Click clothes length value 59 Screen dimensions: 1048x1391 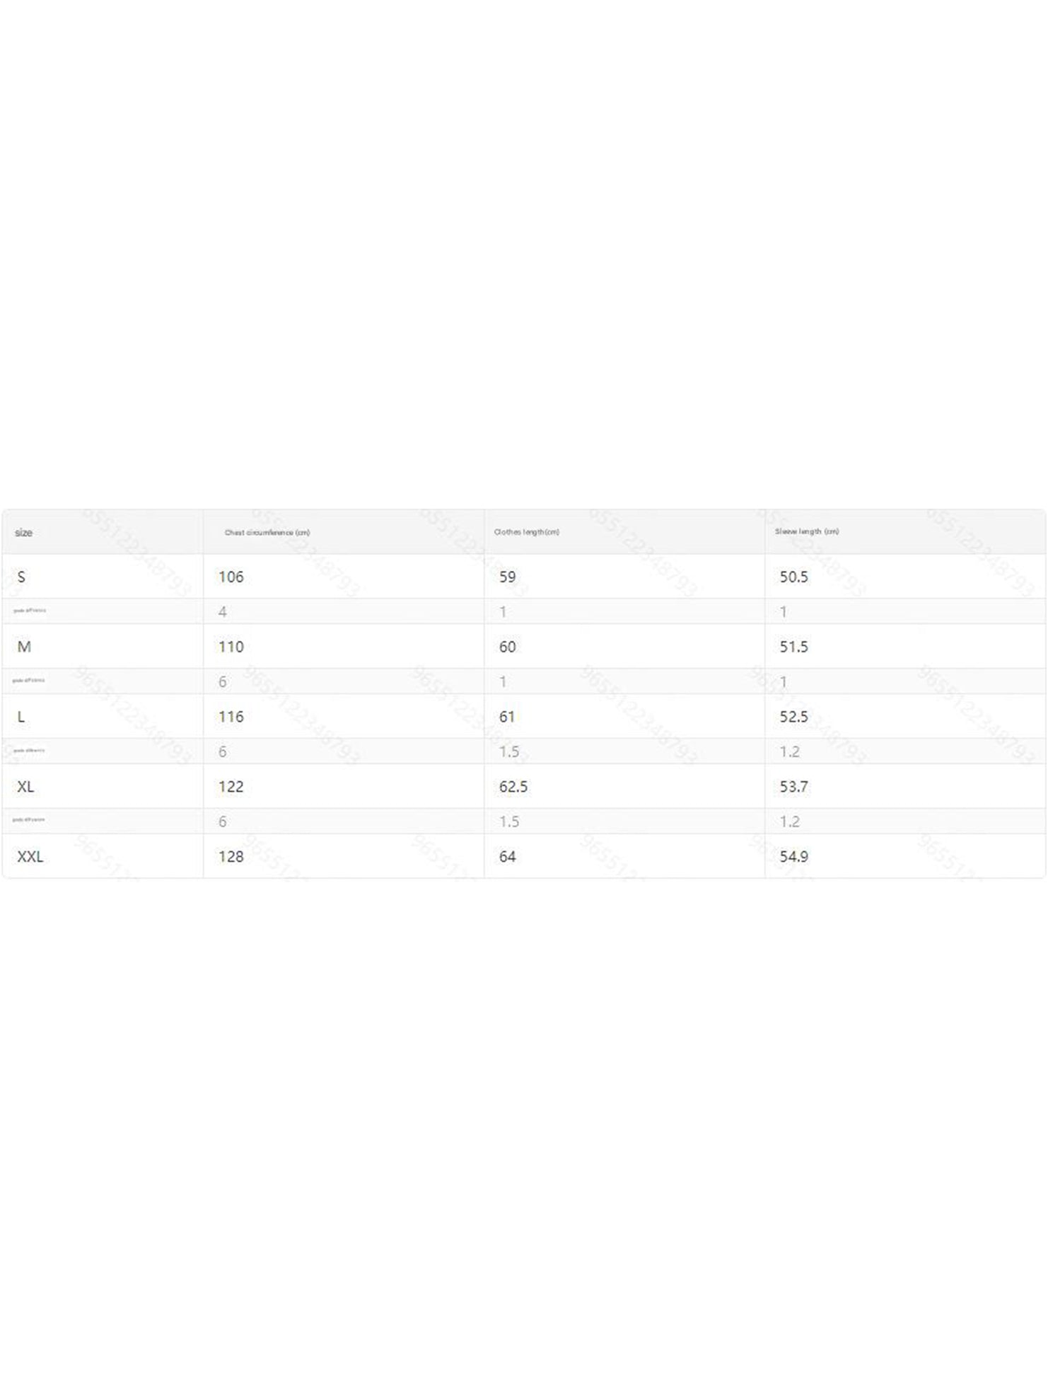507,577
